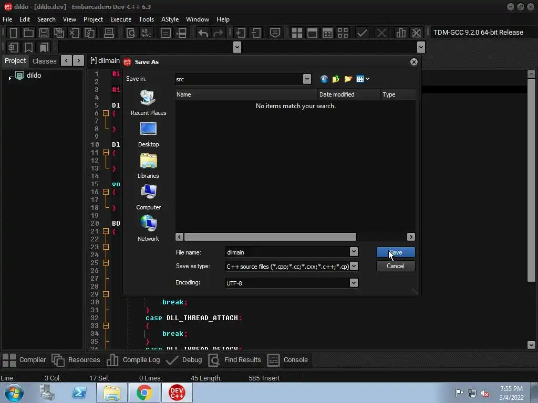Click the file list horizontal scrollbar thumb
The image size is (538, 403).
click(270, 237)
